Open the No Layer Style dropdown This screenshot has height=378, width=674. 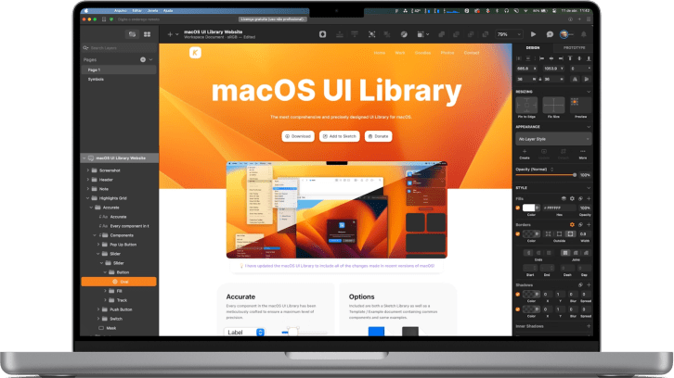[553, 138]
